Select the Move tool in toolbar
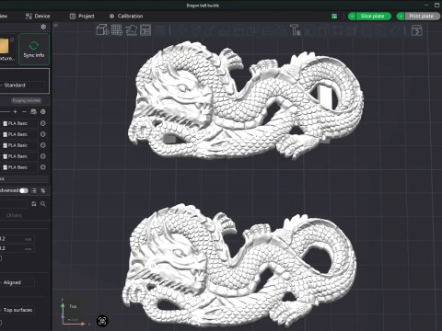Viewport: 442px width, 331px height. 181,30
